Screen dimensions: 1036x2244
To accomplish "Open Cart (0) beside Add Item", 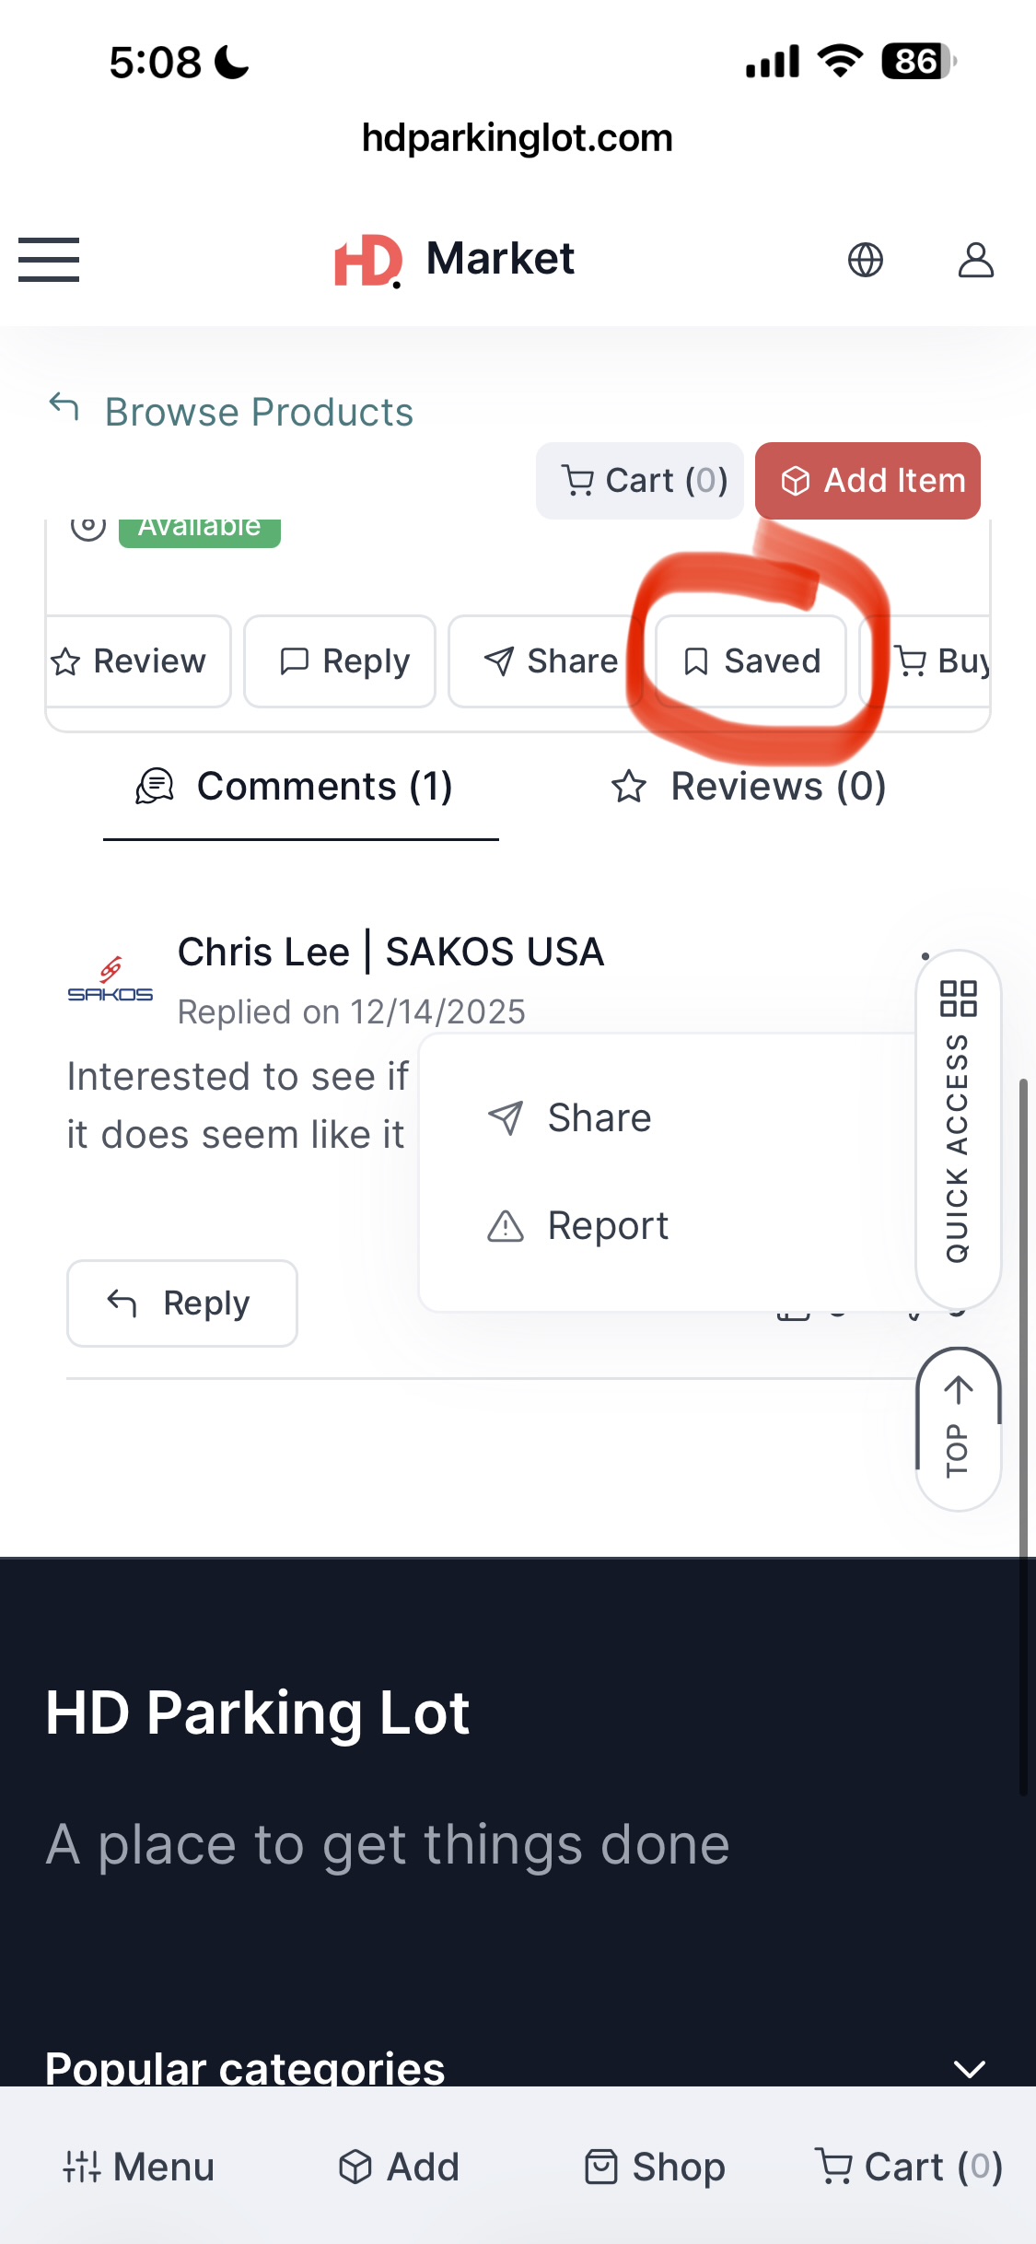I will tap(640, 481).
